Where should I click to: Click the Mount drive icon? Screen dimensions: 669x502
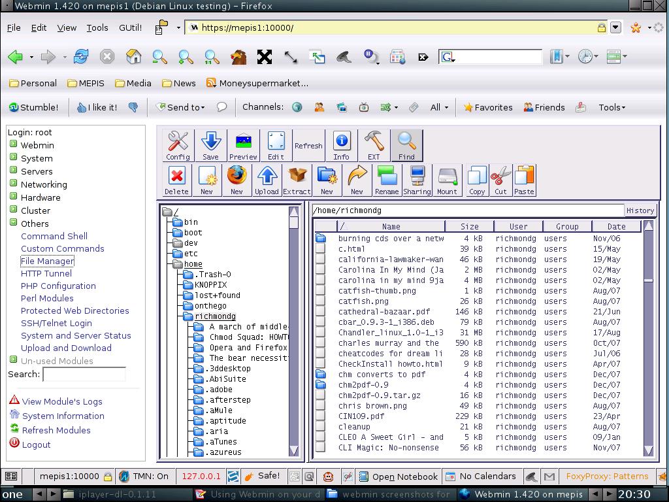[447, 180]
